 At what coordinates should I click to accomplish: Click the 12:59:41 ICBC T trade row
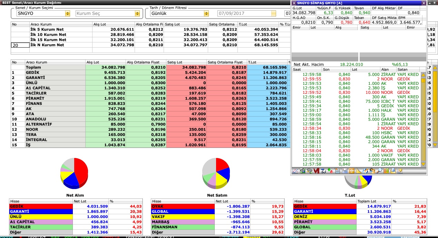point(356,101)
